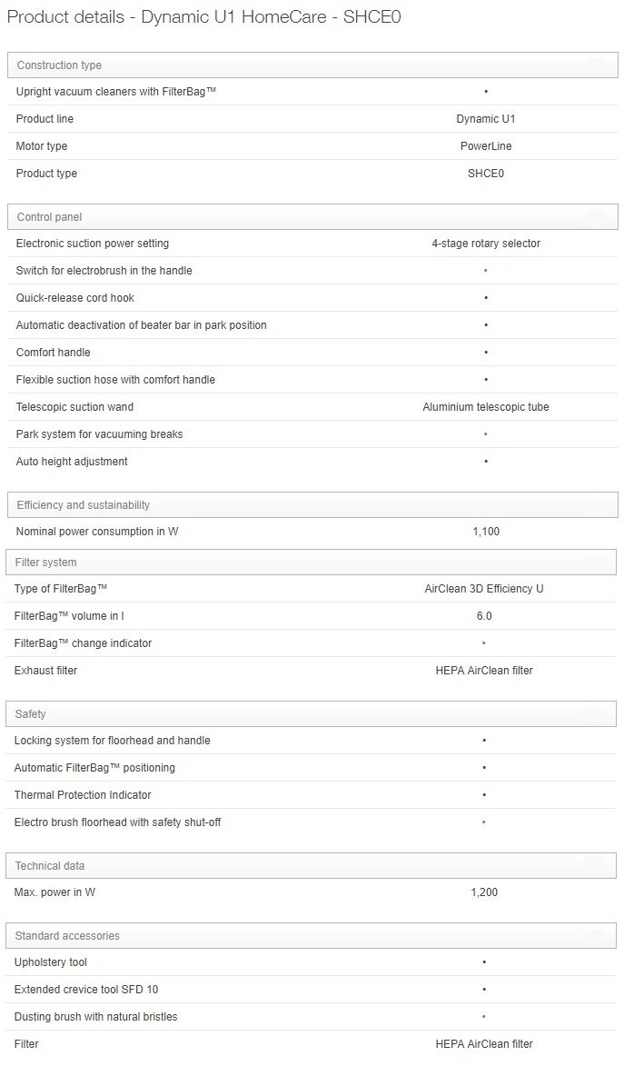Collapse the Control panel section header
This screenshot has height=1066, width=624.
click(x=312, y=217)
